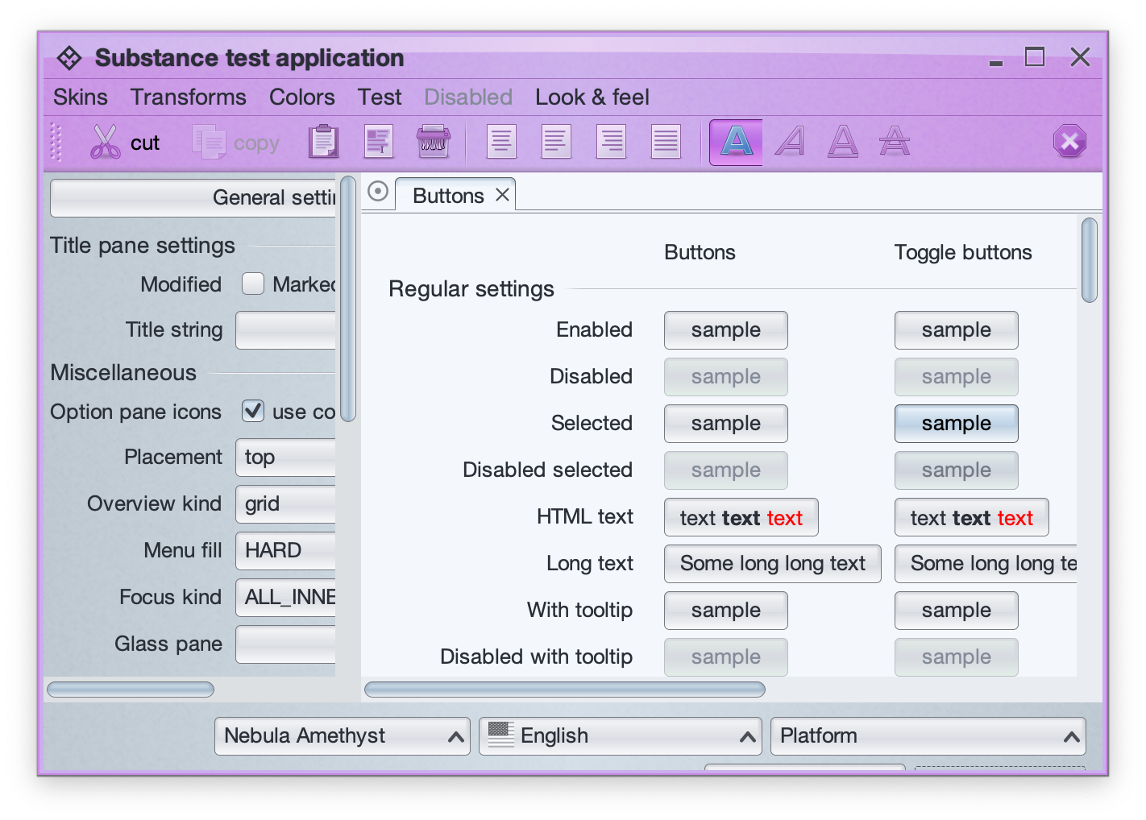Image resolution: width=1146 pixels, height=820 pixels.
Task: Toggle the Selected row toggle button
Action: 956,424
